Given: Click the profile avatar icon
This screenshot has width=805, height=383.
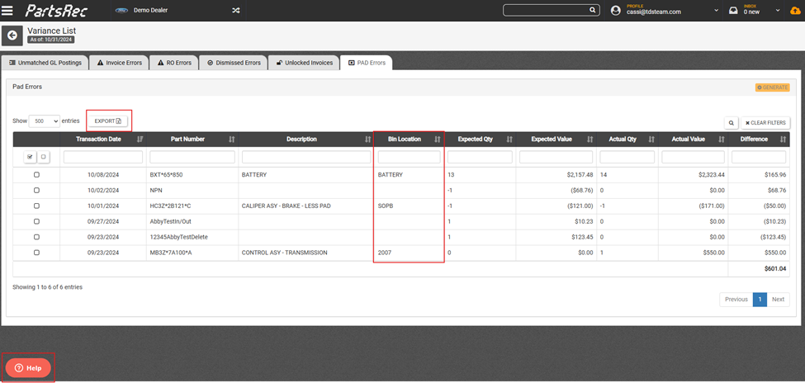Looking at the screenshot, I should (616, 10).
